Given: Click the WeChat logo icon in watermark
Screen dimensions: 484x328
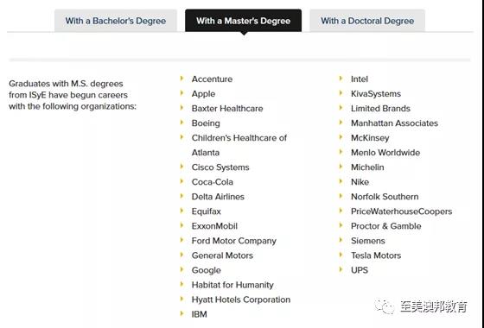Looking at the screenshot, I should coord(385,306).
